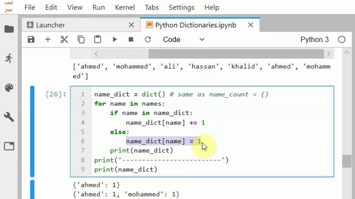Click the [26]: cell prompt
Screen dimensions: 355x199
pyautogui.click(x=55, y=95)
